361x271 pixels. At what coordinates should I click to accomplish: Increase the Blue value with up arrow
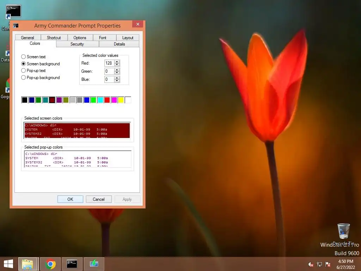point(117,78)
